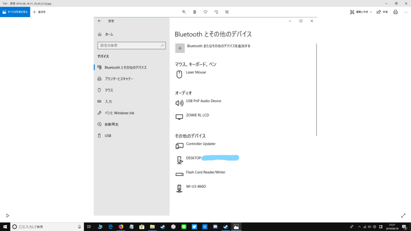The height and width of the screenshot is (231, 411).
Task: Click the mouse icon beside Laser Mouse
Action: 179,75
